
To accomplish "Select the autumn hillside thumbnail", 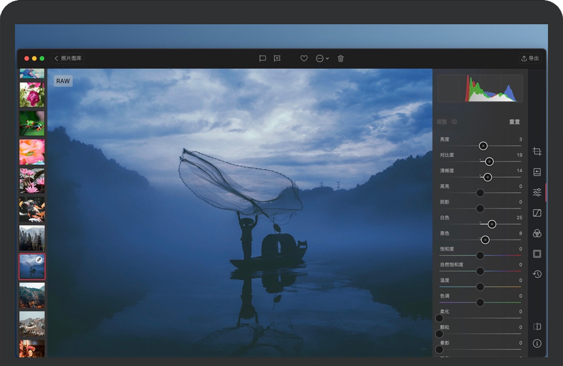I will 32,296.
